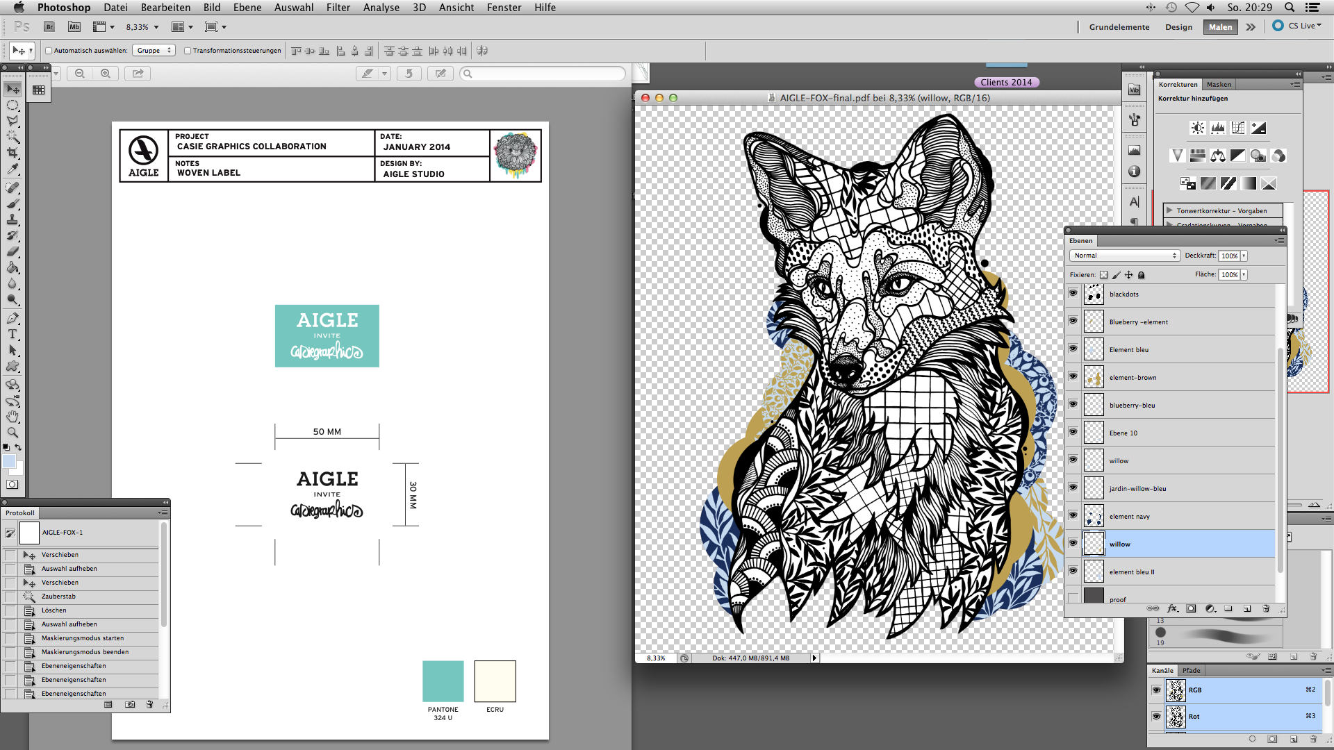1334x750 pixels.
Task: Launch Bridge from the application bar
Action: coord(49,27)
